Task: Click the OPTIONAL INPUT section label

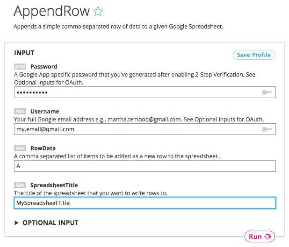Action: (51, 223)
